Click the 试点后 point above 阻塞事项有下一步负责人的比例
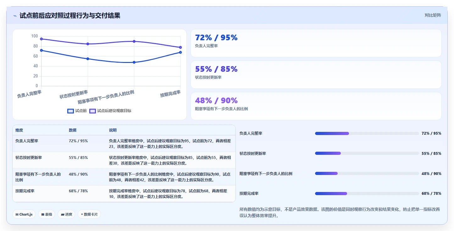Screen dimensions: 454x231 [x=134, y=41]
